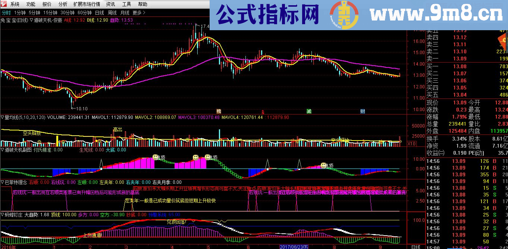Collapse the 巴菲特理念 panel triangle
The height and width of the screenshot is (249, 508).
click(x=3, y=182)
